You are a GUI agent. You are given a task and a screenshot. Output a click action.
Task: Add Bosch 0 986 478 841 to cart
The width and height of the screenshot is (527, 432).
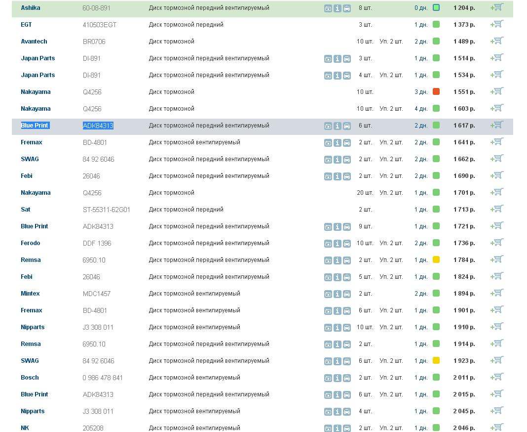coord(497,377)
